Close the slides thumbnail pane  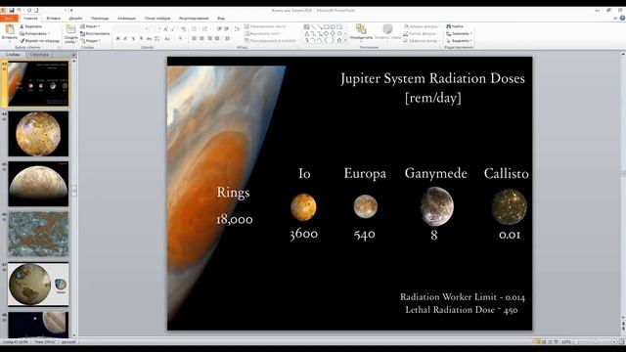pyautogui.click(x=73, y=55)
